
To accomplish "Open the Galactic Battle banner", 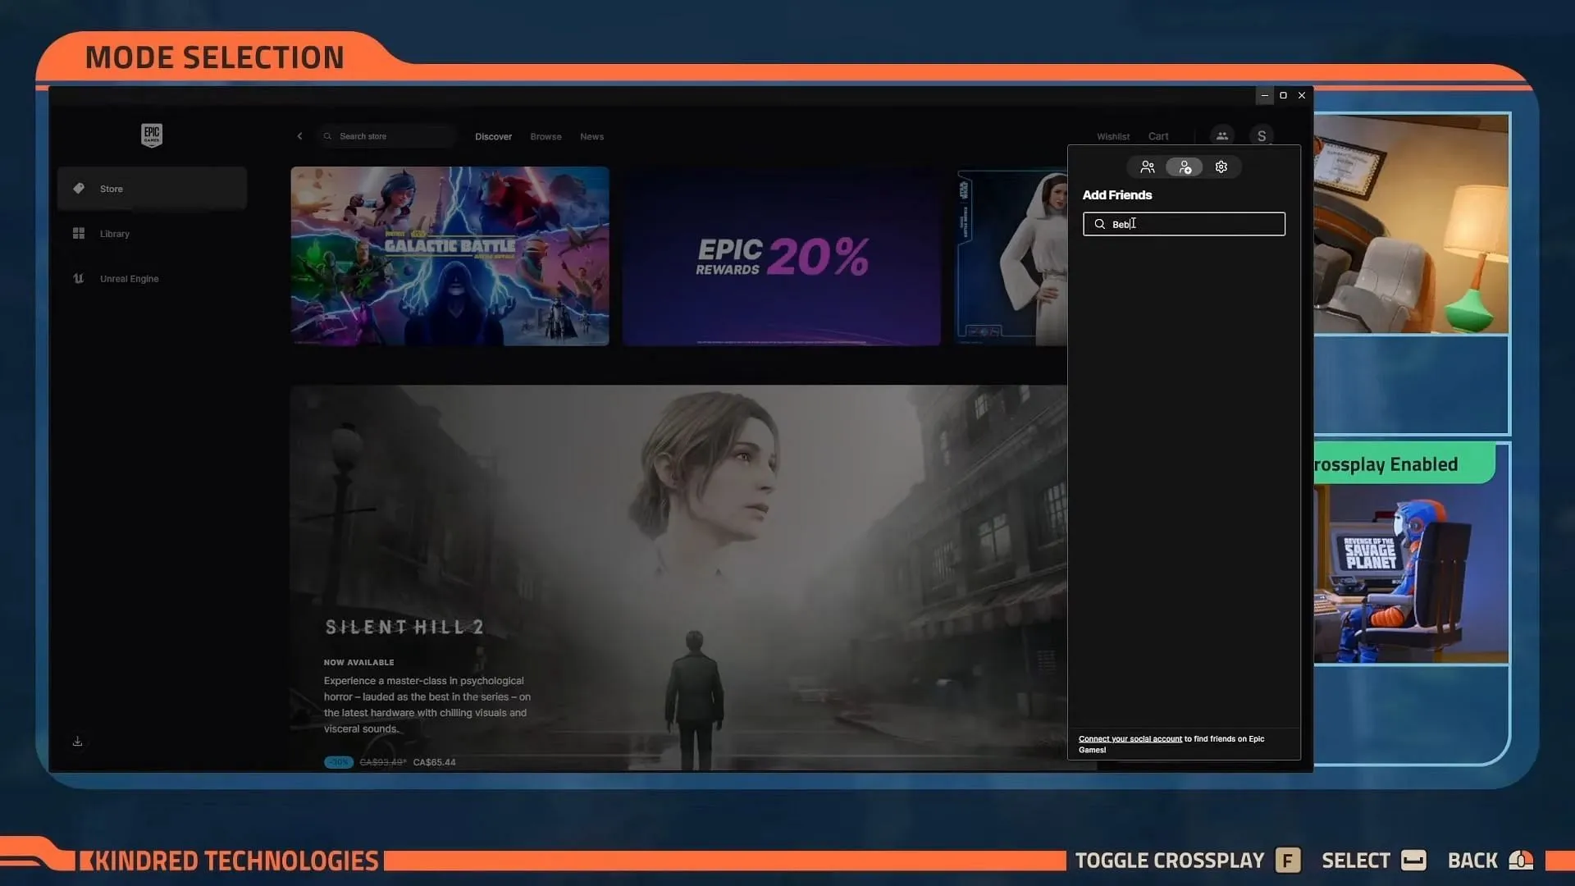I will pyautogui.click(x=450, y=256).
